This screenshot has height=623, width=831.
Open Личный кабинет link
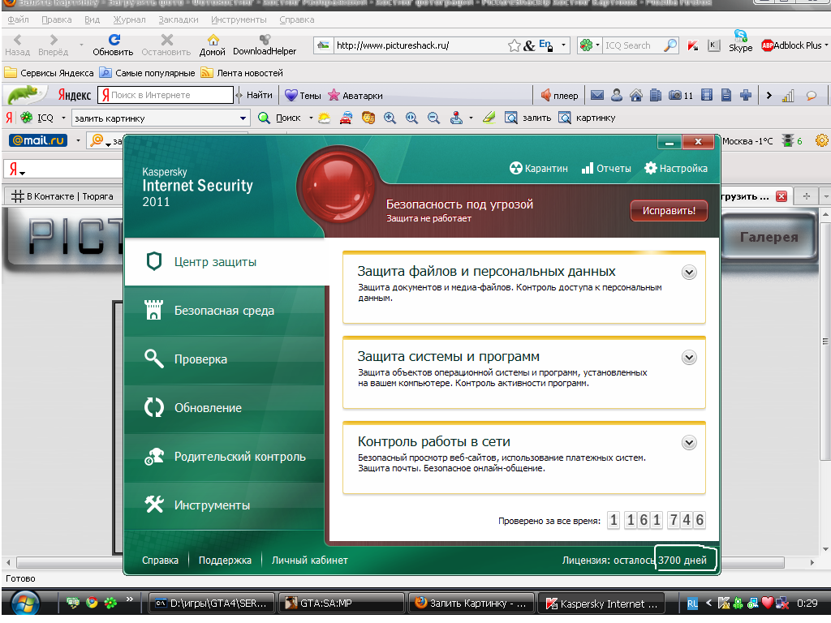[309, 560]
